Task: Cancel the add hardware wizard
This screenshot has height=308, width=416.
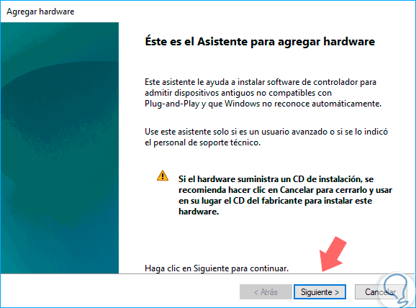Action: 381,292
